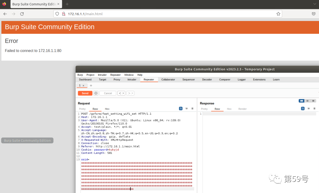The height and width of the screenshot is (193, 319).
Task: Click the insecure connection lock icon
Action: (64, 14)
